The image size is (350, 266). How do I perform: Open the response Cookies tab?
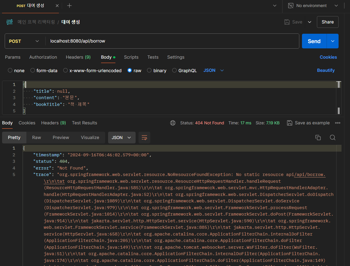27,123
